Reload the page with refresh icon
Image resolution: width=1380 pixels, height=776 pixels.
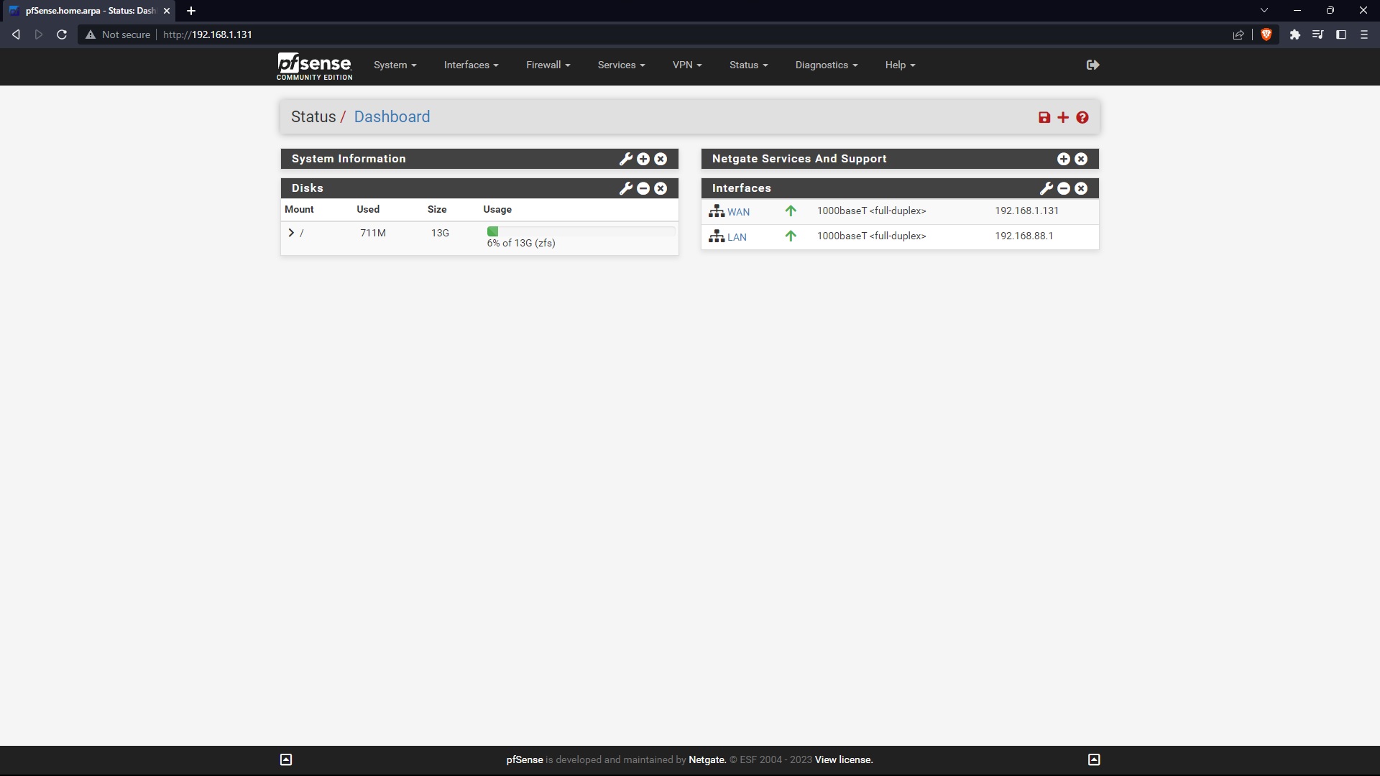click(x=62, y=34)
